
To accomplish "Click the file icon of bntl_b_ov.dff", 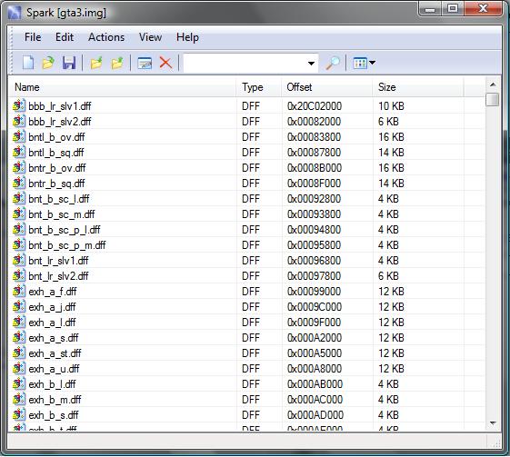I will coord(19,136).
